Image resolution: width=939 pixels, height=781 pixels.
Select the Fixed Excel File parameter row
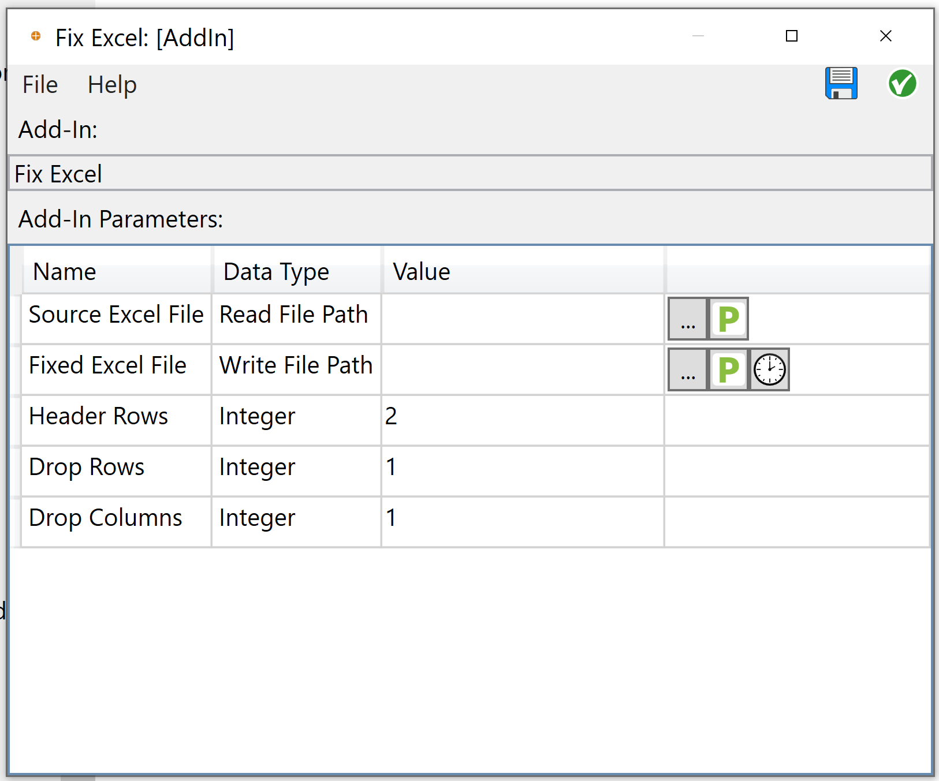click(115, 365)
